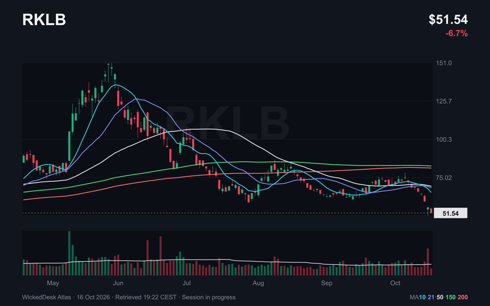Select the 200 moving average legend entry
Screen dimensions: 490x306
(x=463, y=297)
